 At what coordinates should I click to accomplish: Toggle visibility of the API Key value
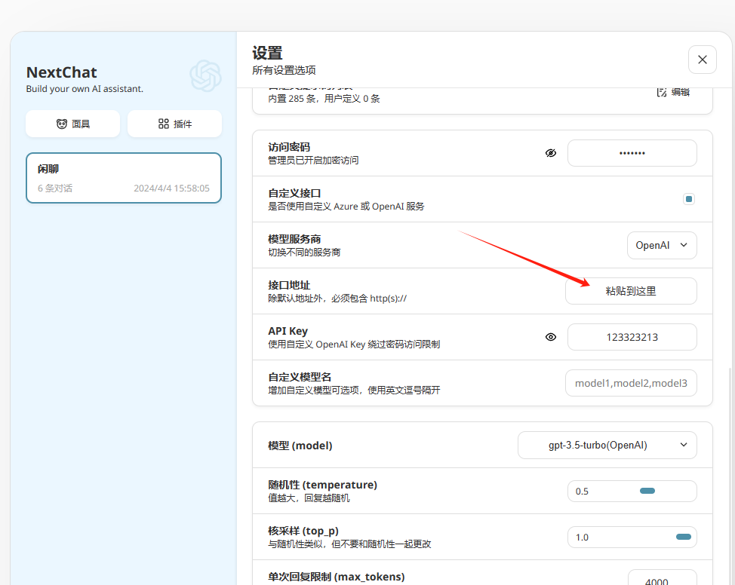[x=551, y=337]
